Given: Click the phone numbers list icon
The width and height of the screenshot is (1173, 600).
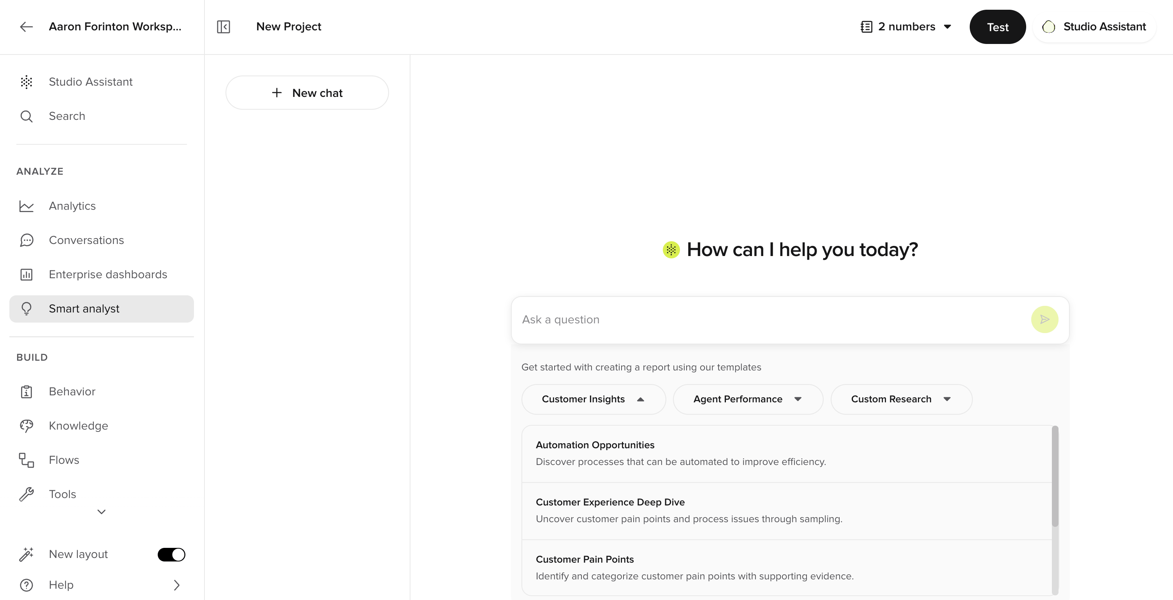Looking at the screenshot, I should tap(866, 27).
